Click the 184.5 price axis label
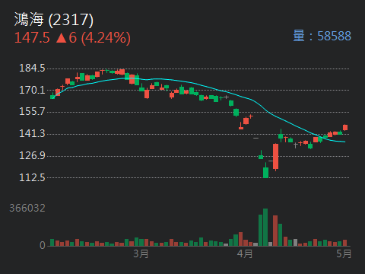365x274 pixels. point(32,68)
